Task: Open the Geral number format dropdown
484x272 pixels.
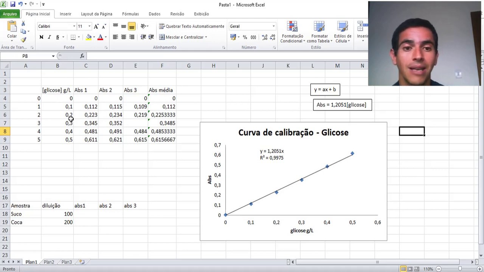Action: point(273,26)
